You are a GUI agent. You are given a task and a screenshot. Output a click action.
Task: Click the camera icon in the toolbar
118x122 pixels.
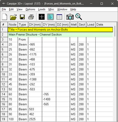point(70,17)
